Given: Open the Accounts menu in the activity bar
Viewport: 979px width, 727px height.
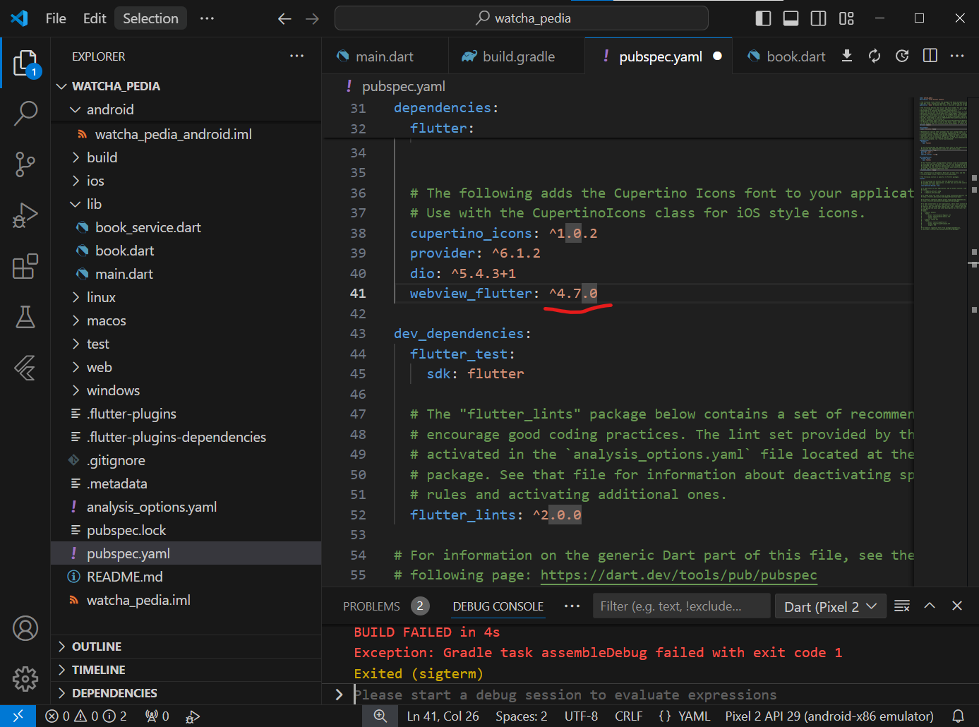Looking at the screenshot, I should point(25,628).
